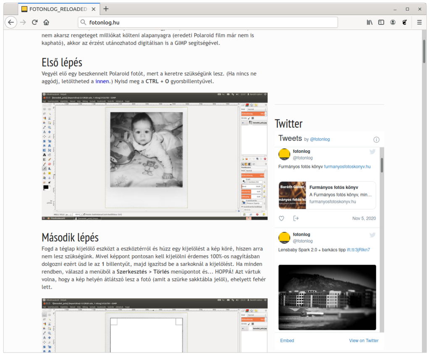Reload the current page
The image size is (430, 356).
coord(34,22)
